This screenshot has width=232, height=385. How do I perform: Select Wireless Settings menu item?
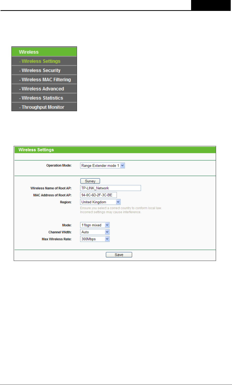[x=44, y=61]
